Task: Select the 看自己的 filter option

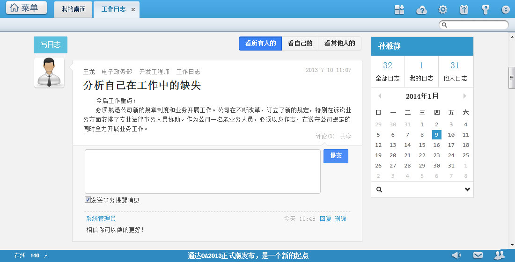Action: (x=300, y=44)
